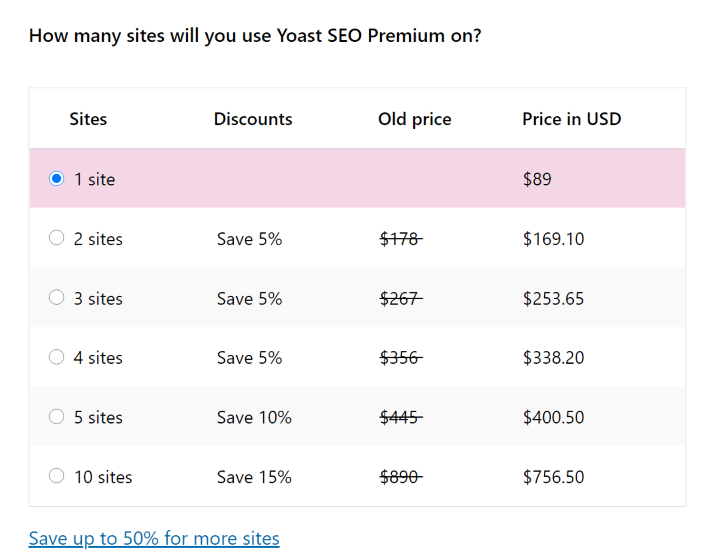Screen dimensions: 713x558
Task: Click the crossed-out $445 old price
Action: 400,417
